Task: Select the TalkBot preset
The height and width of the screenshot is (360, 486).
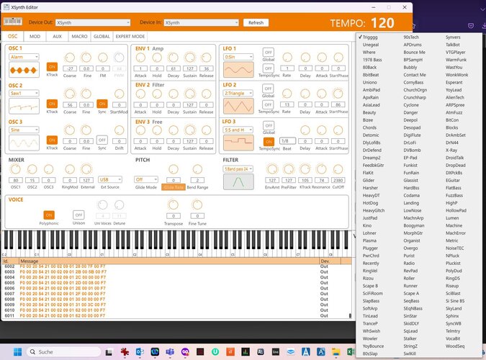Action: (453, 45)
